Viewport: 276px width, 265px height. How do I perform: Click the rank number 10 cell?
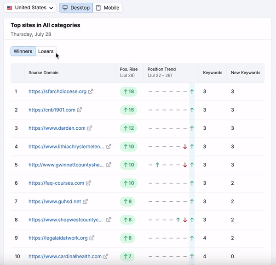coord(17,256)
